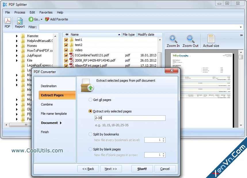Click the PDF Splitter scissors title icon
The height and width of the screenshot is (178, 247).
coord(5,5)
